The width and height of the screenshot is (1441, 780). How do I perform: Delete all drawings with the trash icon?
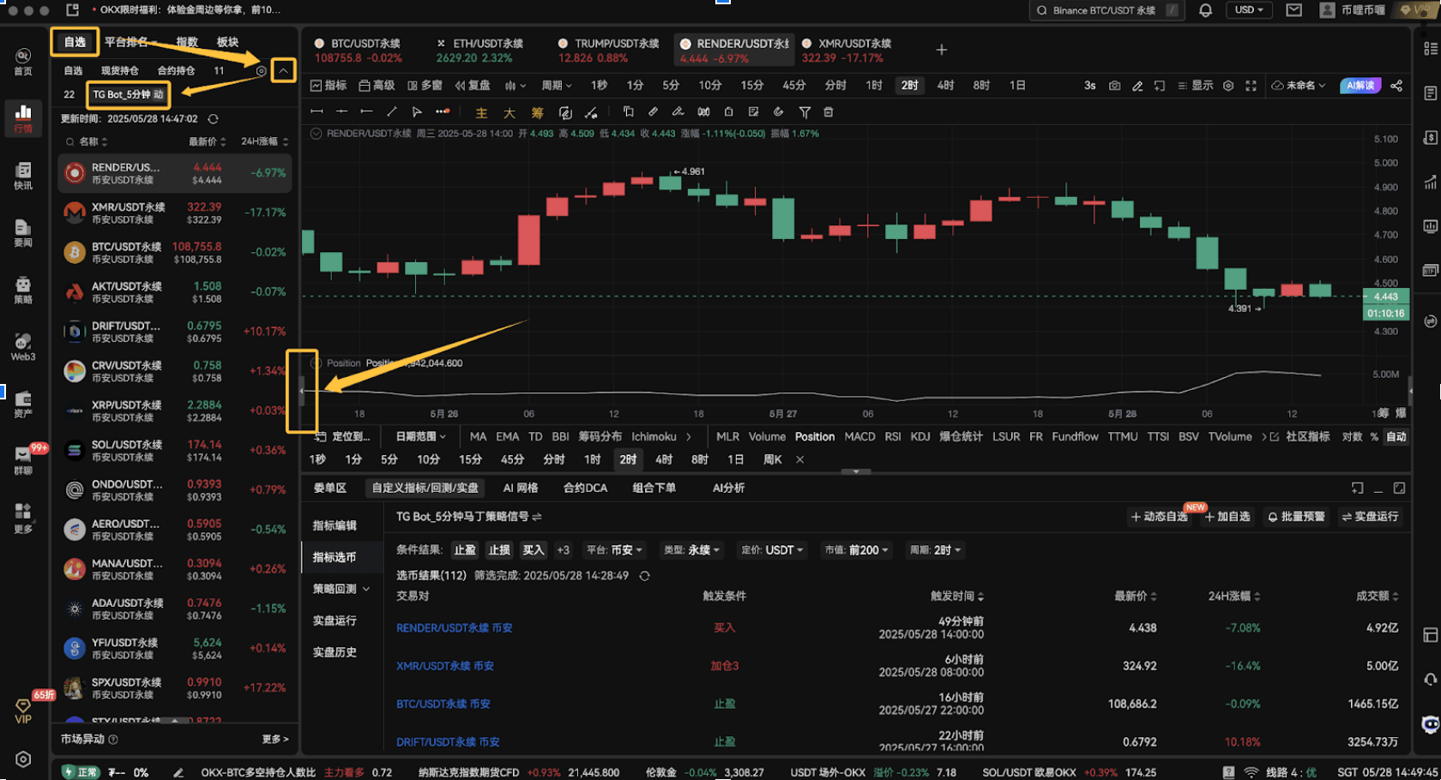click(x=829, y=112)
